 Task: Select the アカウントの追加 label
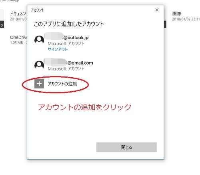pos(62,84)
